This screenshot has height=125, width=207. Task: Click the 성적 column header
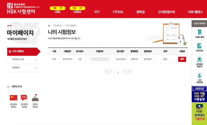click(165, 52)
